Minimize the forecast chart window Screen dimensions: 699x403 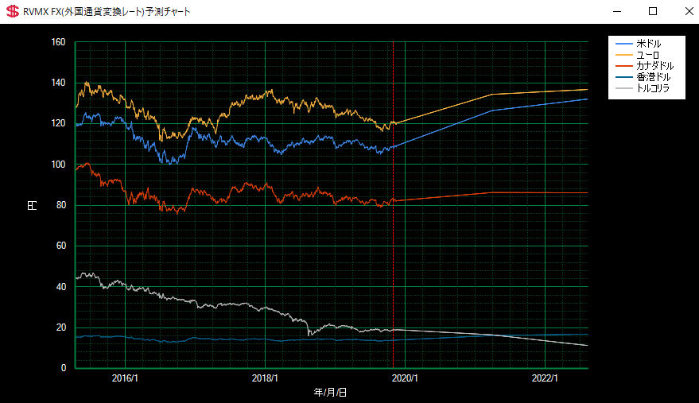[616, 12]
